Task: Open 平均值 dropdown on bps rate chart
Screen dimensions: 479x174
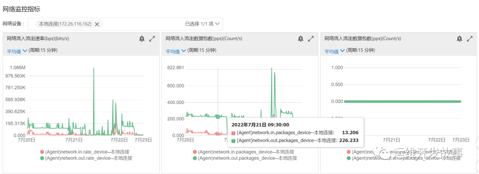Action: [17, 51]
